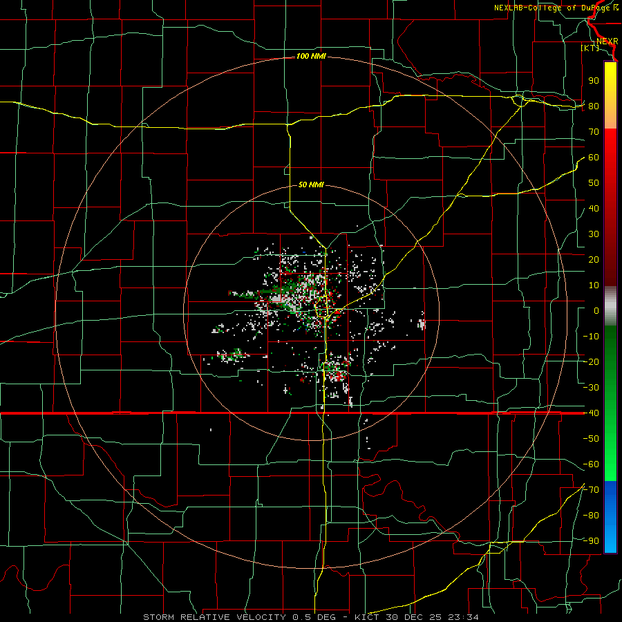Screen dimensions: 622x622
Task: Click the -50 value on velocity scale
Action: (x=591, y=438)
